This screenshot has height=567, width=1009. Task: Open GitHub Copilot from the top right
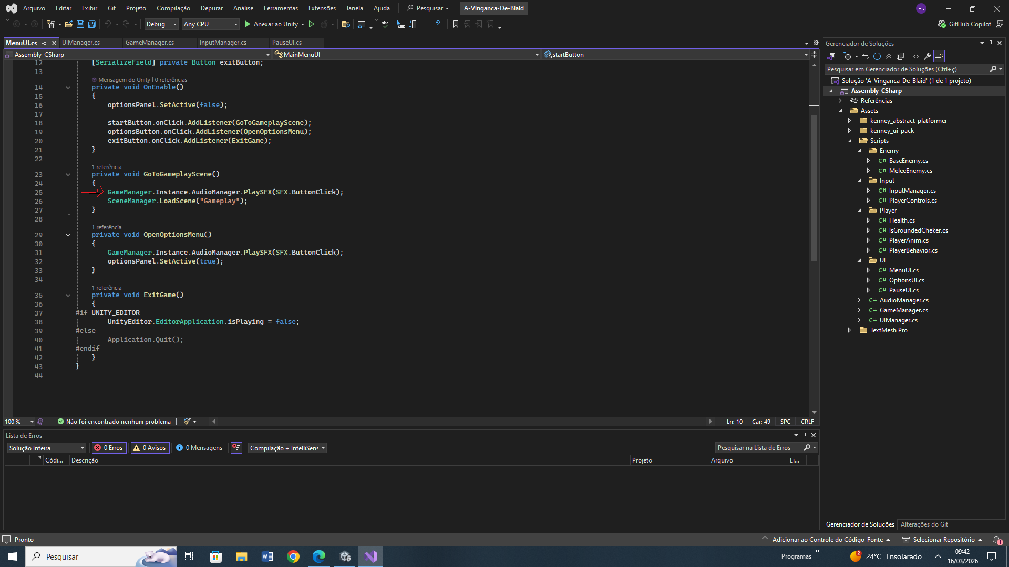click(964, 24)
